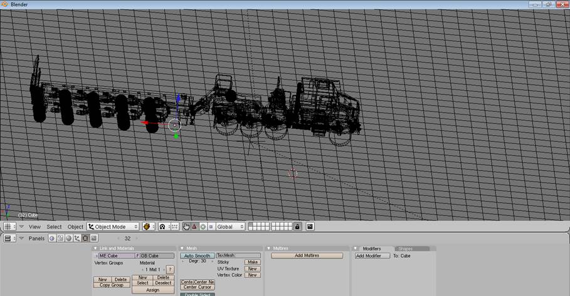This screenshot has width=570, height=296.
Task: Open the Object Mode dropdown
Action: (x=113, y=227)
